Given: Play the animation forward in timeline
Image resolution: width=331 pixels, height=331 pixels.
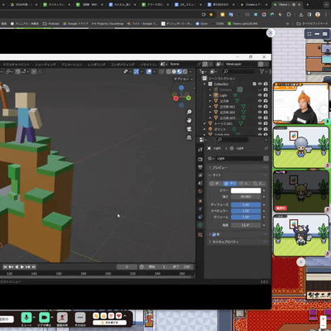Looking at the screenshot, I should point(22,266).
